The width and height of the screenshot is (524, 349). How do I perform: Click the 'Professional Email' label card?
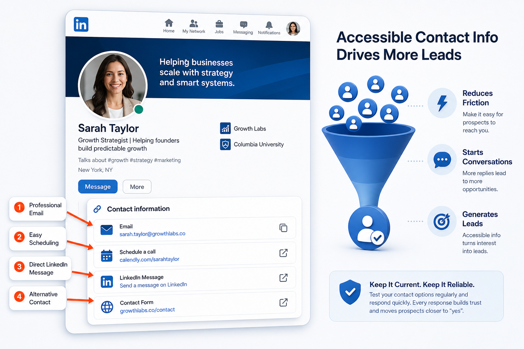click(x=38, y=209)
